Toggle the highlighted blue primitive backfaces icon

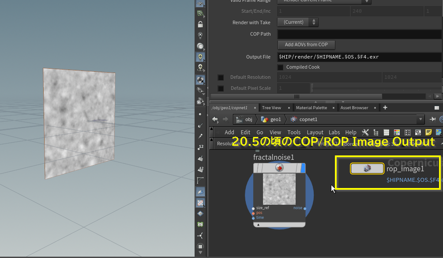[200, 192]
